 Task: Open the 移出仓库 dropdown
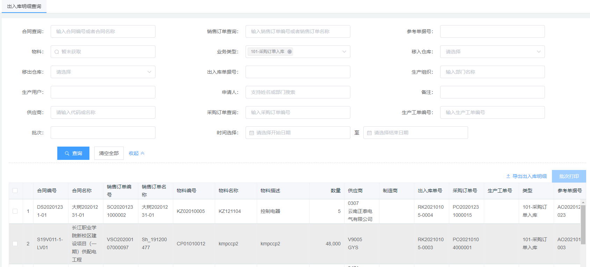(149, 72)
